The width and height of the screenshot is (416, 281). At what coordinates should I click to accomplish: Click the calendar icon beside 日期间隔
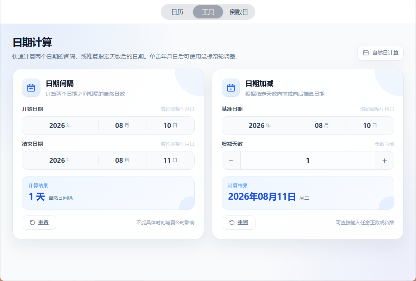pos(31,88)
